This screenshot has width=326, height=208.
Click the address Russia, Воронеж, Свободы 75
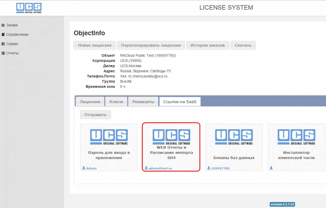click(x=145, y=71)
